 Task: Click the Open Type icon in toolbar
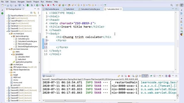coord(69,5)
